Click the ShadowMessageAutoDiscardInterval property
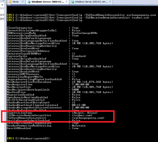Screen dimensions: 158x142 [x=34, y=107]
